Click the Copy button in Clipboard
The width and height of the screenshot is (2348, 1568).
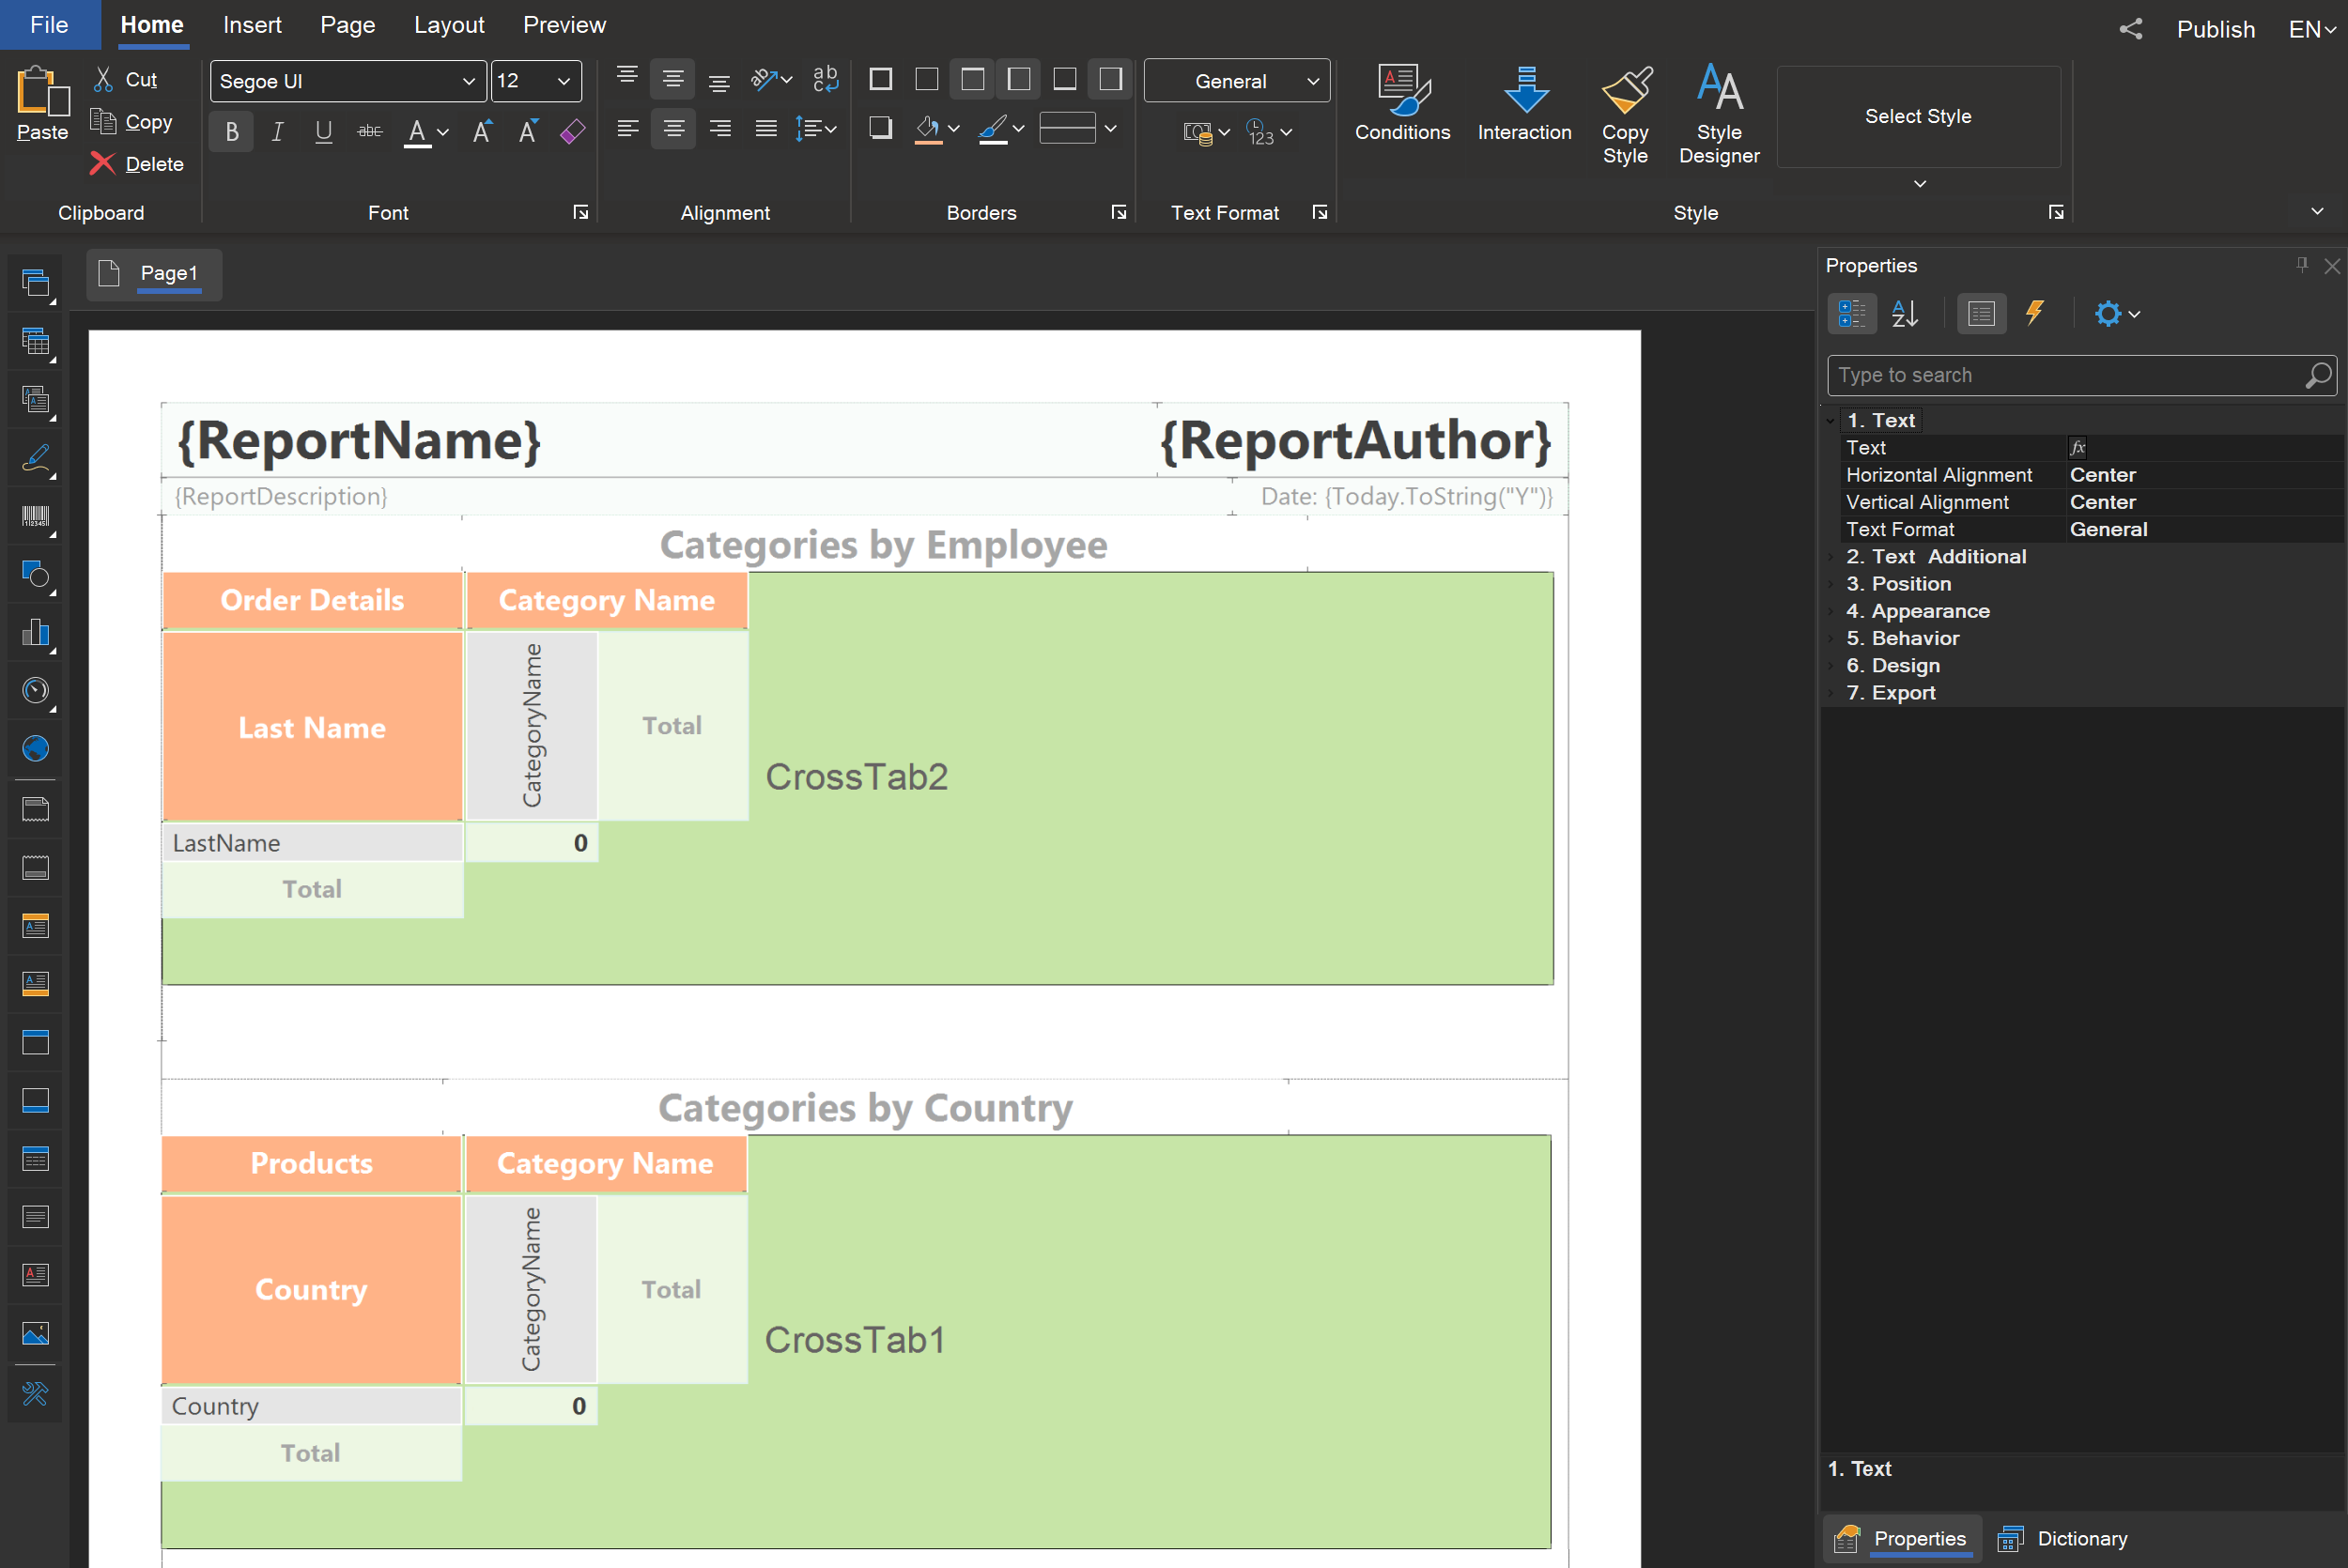click(x=131, y=122)
